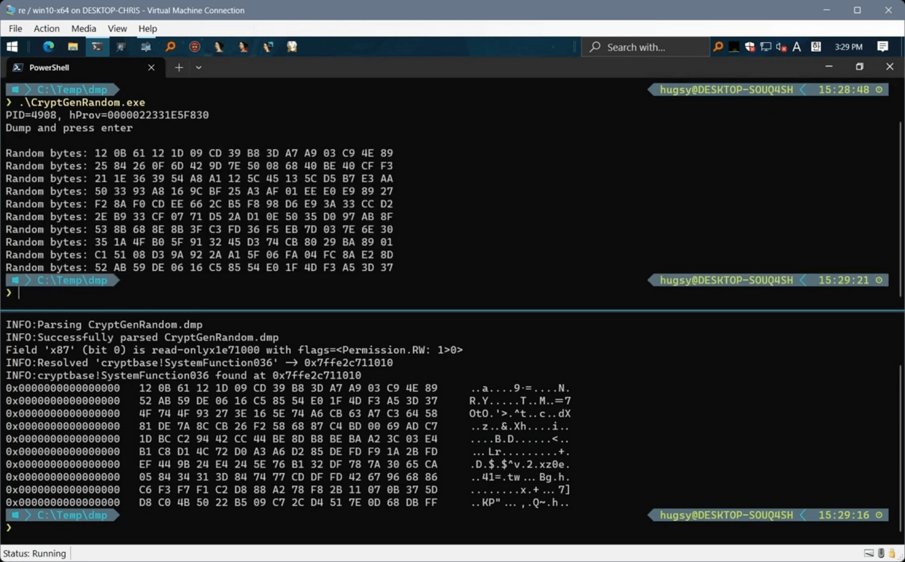Add a new terminal tab with plus button
905x562 pixels.
coord(179,67)
